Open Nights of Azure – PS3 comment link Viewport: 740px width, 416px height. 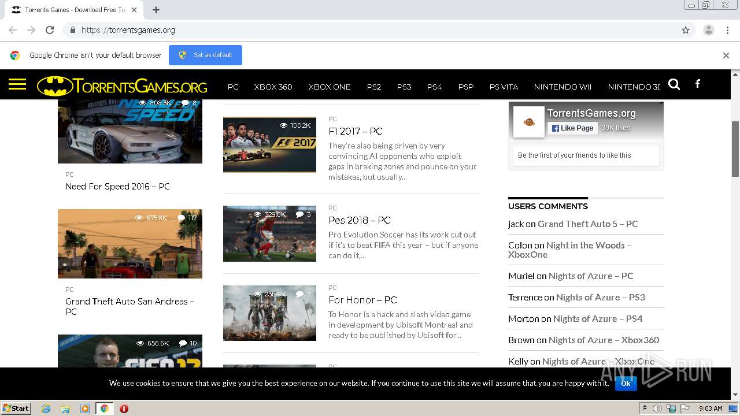pos(601,297)
